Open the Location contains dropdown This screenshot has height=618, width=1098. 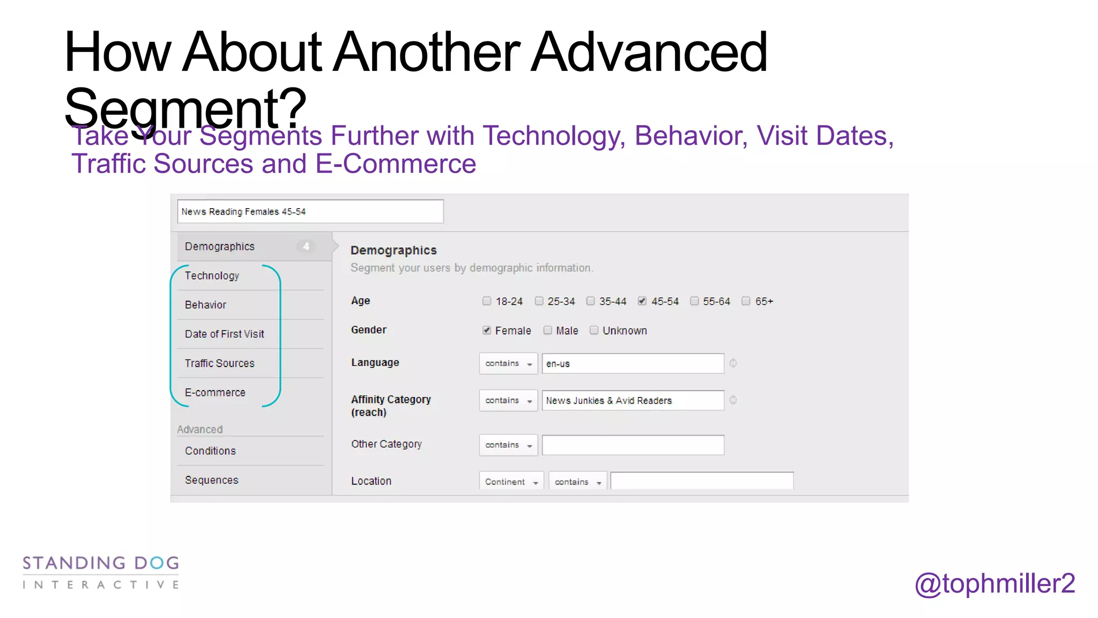point(578,481)
